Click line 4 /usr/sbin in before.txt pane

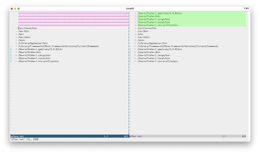tap(24, 37)
